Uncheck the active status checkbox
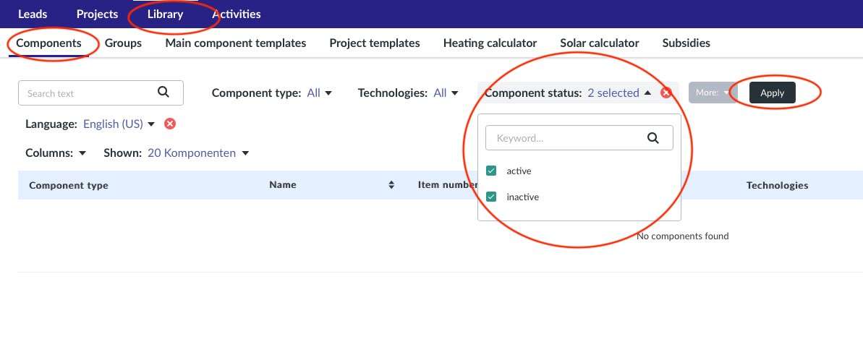This screenshot has height=360, width=863. coord(492,171)
